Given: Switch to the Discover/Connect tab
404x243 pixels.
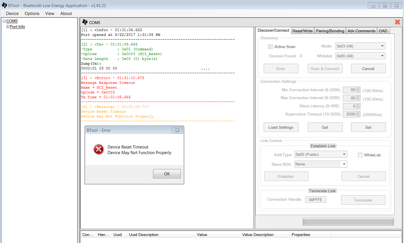Looking at the screenshot, I should coord(273,30).
